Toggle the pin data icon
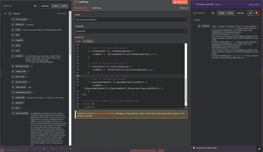 pos(257,13)
